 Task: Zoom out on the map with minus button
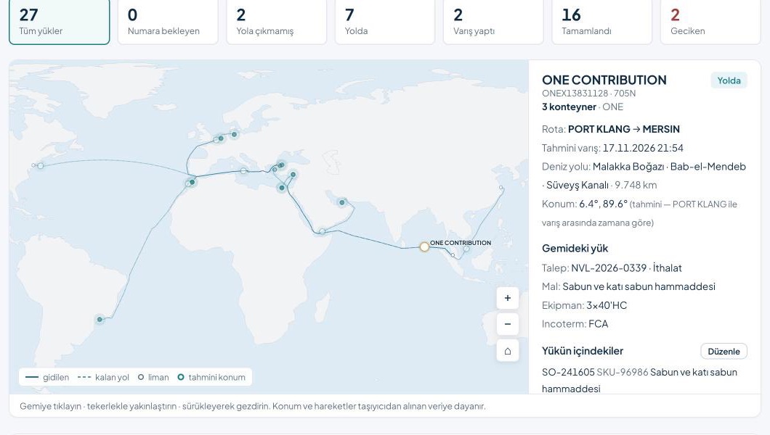[x=507, y=324]
